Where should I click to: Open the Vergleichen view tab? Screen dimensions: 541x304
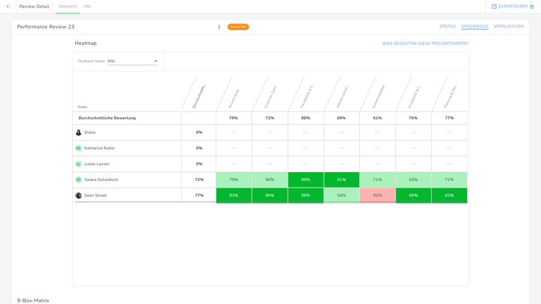click(509, 26)
